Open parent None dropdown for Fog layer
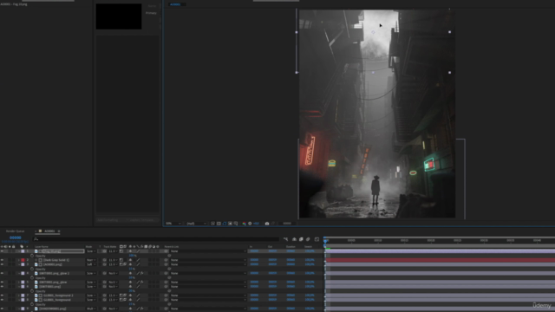Screen dimensions: 555x312 pos(208,251)
